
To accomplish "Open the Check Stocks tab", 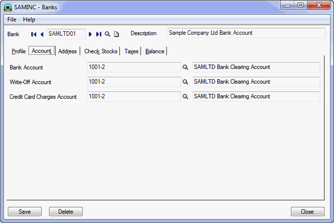I will point(101,51).
